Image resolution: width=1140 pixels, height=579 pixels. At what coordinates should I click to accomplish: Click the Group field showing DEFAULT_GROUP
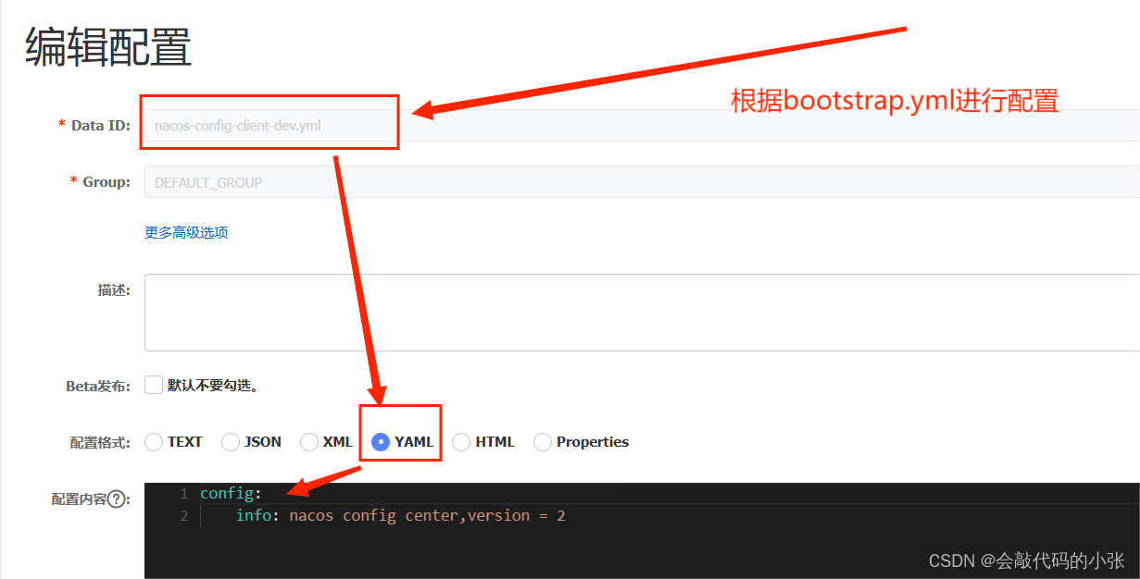(x=642, y=182)
